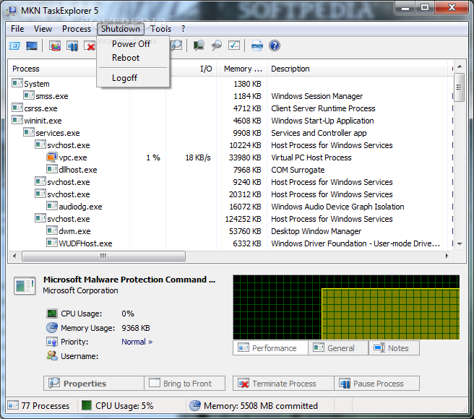Click the magnifying glass search toolbar icon
The width and height of the screenshot is (474, 419).
(x=217, y=46)
